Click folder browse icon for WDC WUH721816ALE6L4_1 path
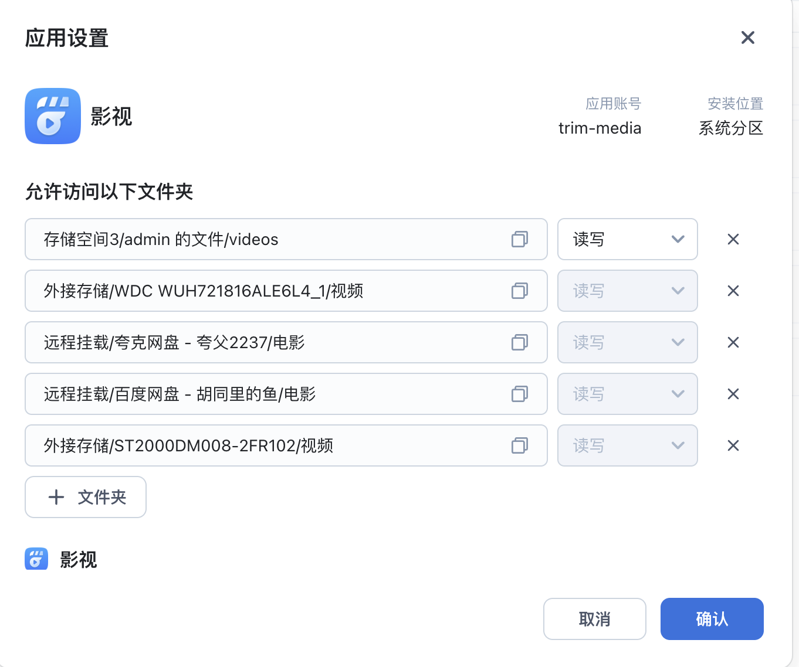 tap(520, 291)
